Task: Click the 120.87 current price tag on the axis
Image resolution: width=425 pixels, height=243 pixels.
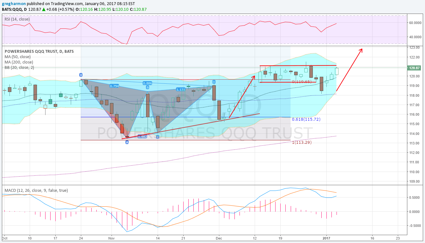Action: coord(414,68)
